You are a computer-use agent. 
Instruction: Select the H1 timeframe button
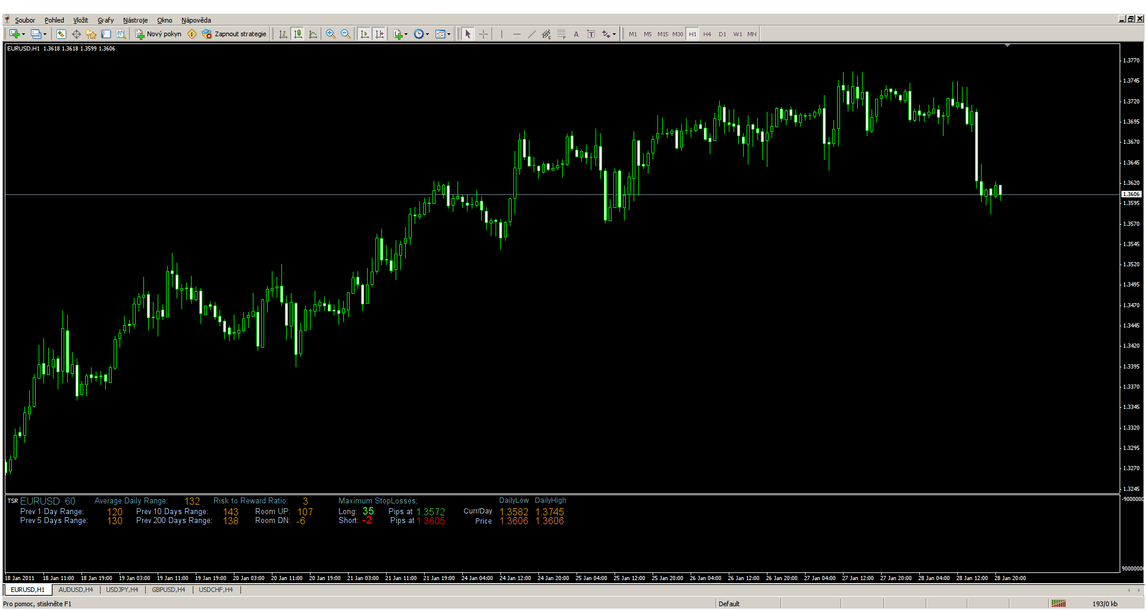click(692, 34)
